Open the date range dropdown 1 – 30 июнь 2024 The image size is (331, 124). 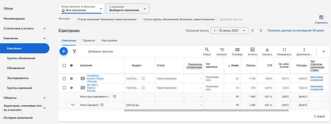[x=229, y=31]
